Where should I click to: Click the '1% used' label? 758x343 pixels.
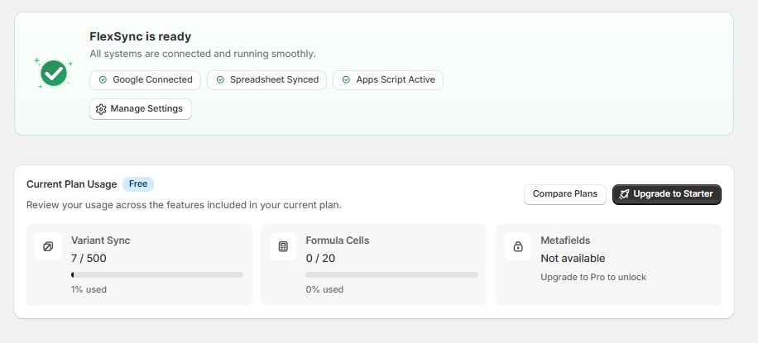pyautogui.click(x=89, y=289)
